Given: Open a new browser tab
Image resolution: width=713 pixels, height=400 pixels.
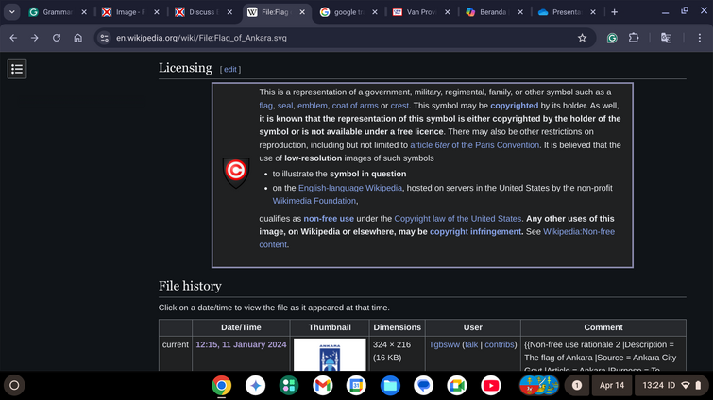Looking at the screenshot, I should [615, 12].
